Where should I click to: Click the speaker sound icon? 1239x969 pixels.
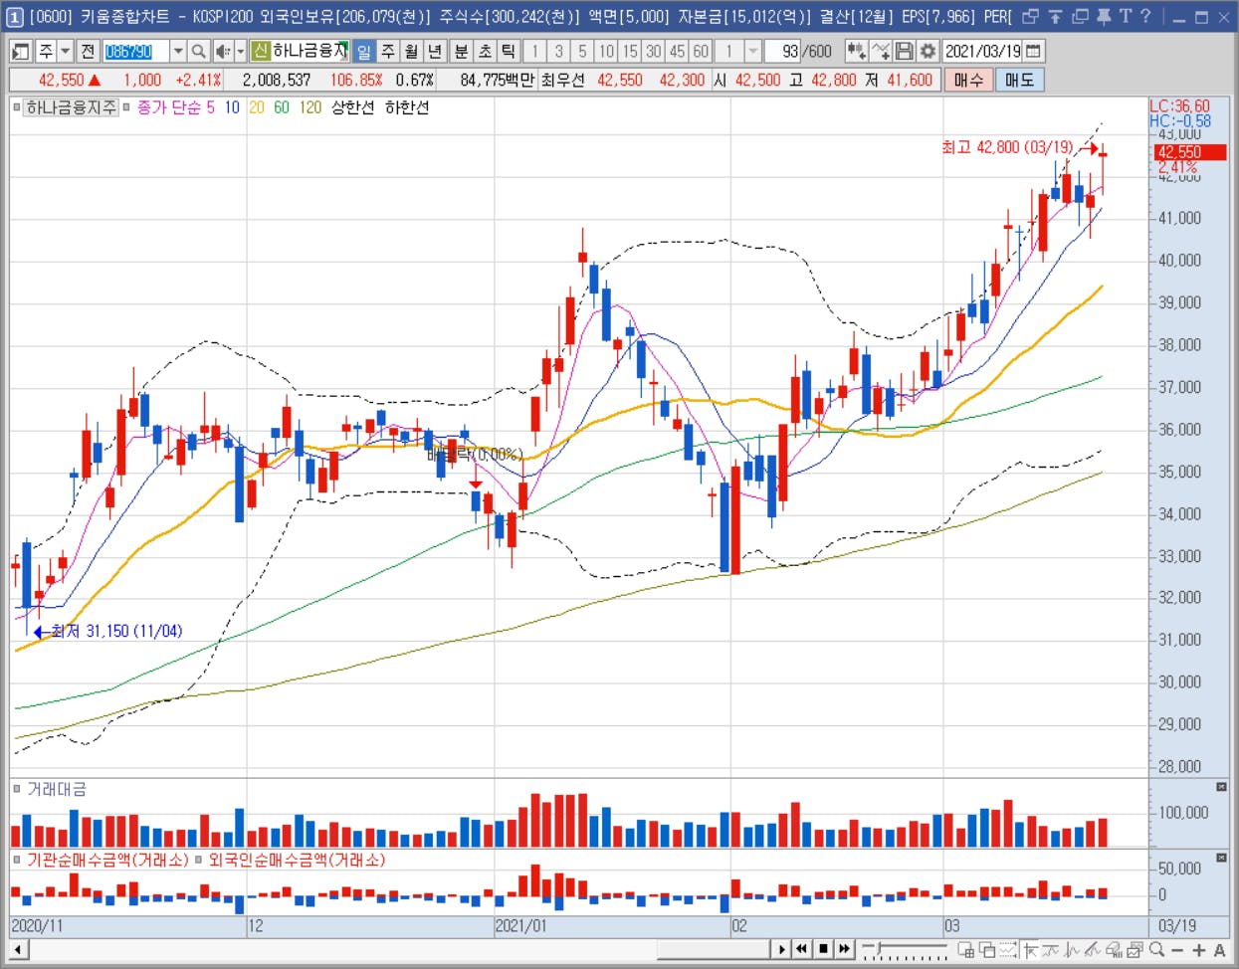pyautogui.click(x=223, y=51)
